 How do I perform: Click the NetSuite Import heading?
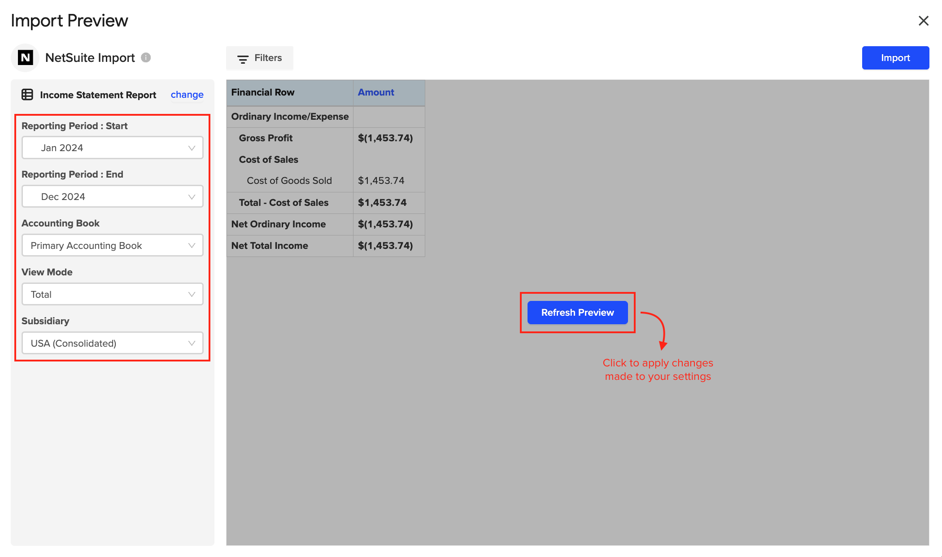[x=90, y=58]
